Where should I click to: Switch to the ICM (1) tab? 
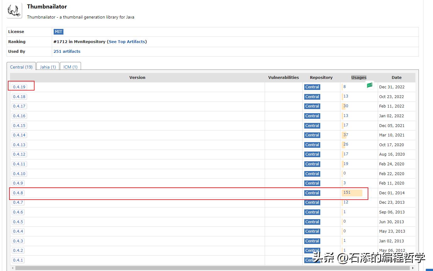pyautogui.click(x=70, y=67)
